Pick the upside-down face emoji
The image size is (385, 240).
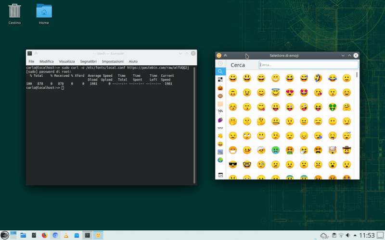click(233, 93)
